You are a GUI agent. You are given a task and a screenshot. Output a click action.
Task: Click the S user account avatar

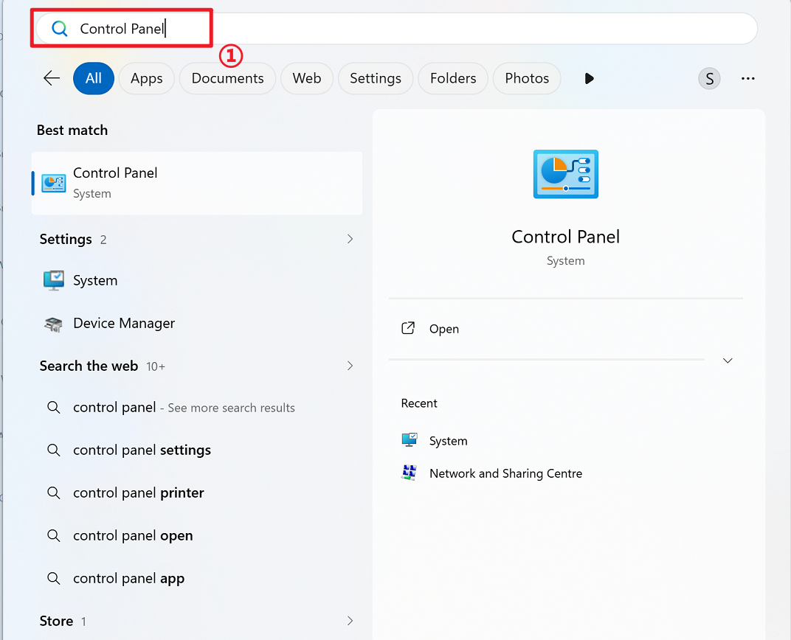(x=709, y=78)
